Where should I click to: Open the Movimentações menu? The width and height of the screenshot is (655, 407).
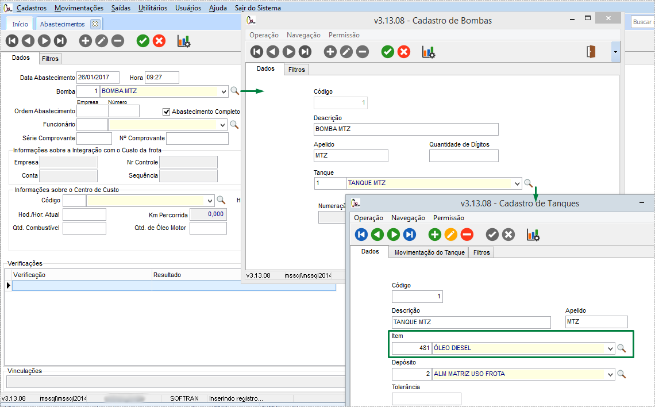click(x=79, y=8)
